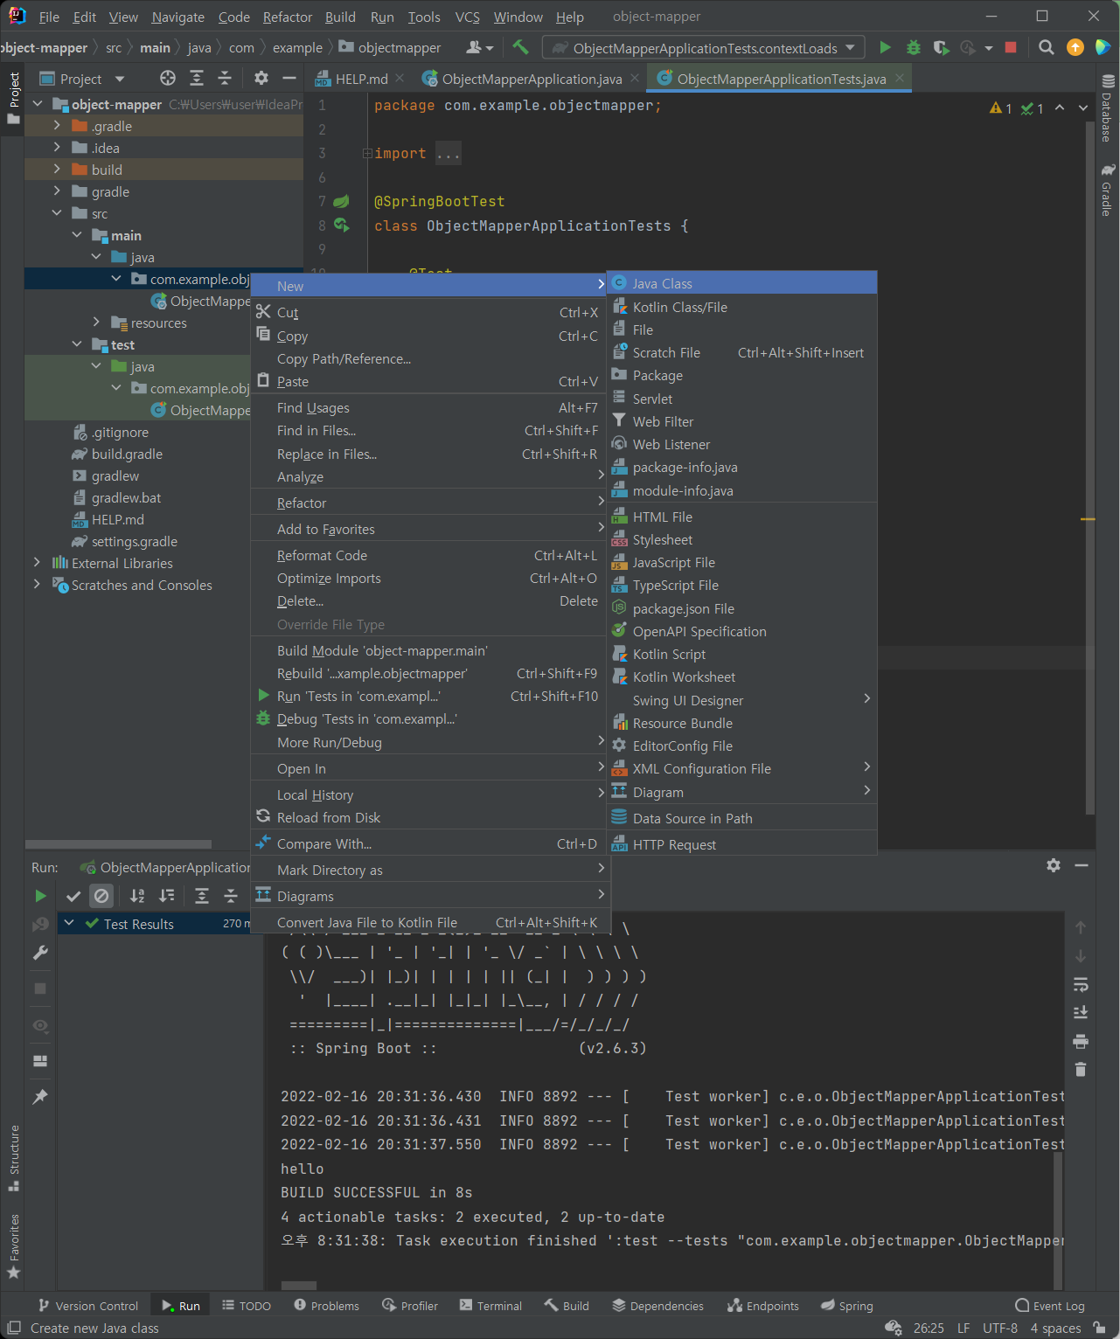
Task: Toggle the Project tool window side tab
Action: (13, 98)
